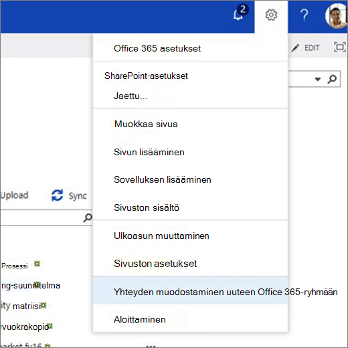Click the Upload button
This screenshot has height=348, width=348.
point(15,195)
